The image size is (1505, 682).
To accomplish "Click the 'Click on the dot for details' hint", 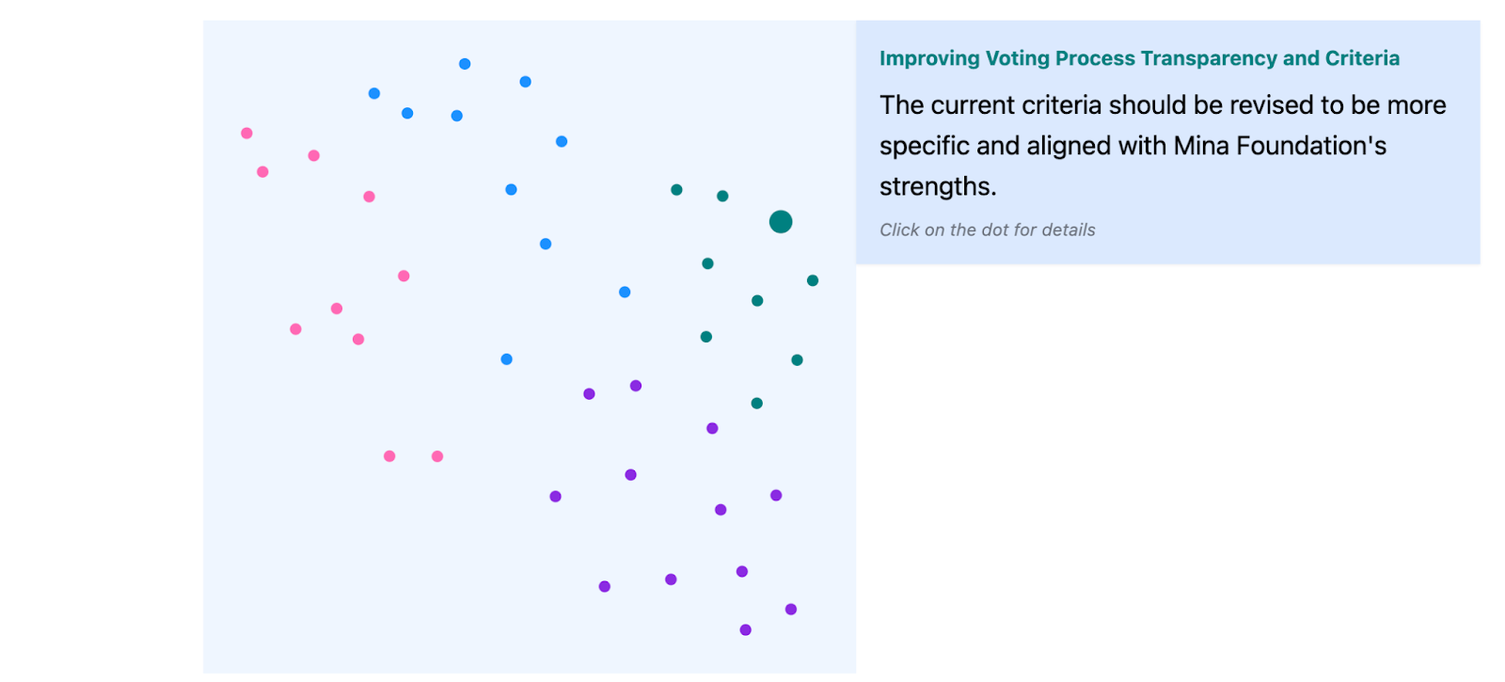I will pos(988,230).
